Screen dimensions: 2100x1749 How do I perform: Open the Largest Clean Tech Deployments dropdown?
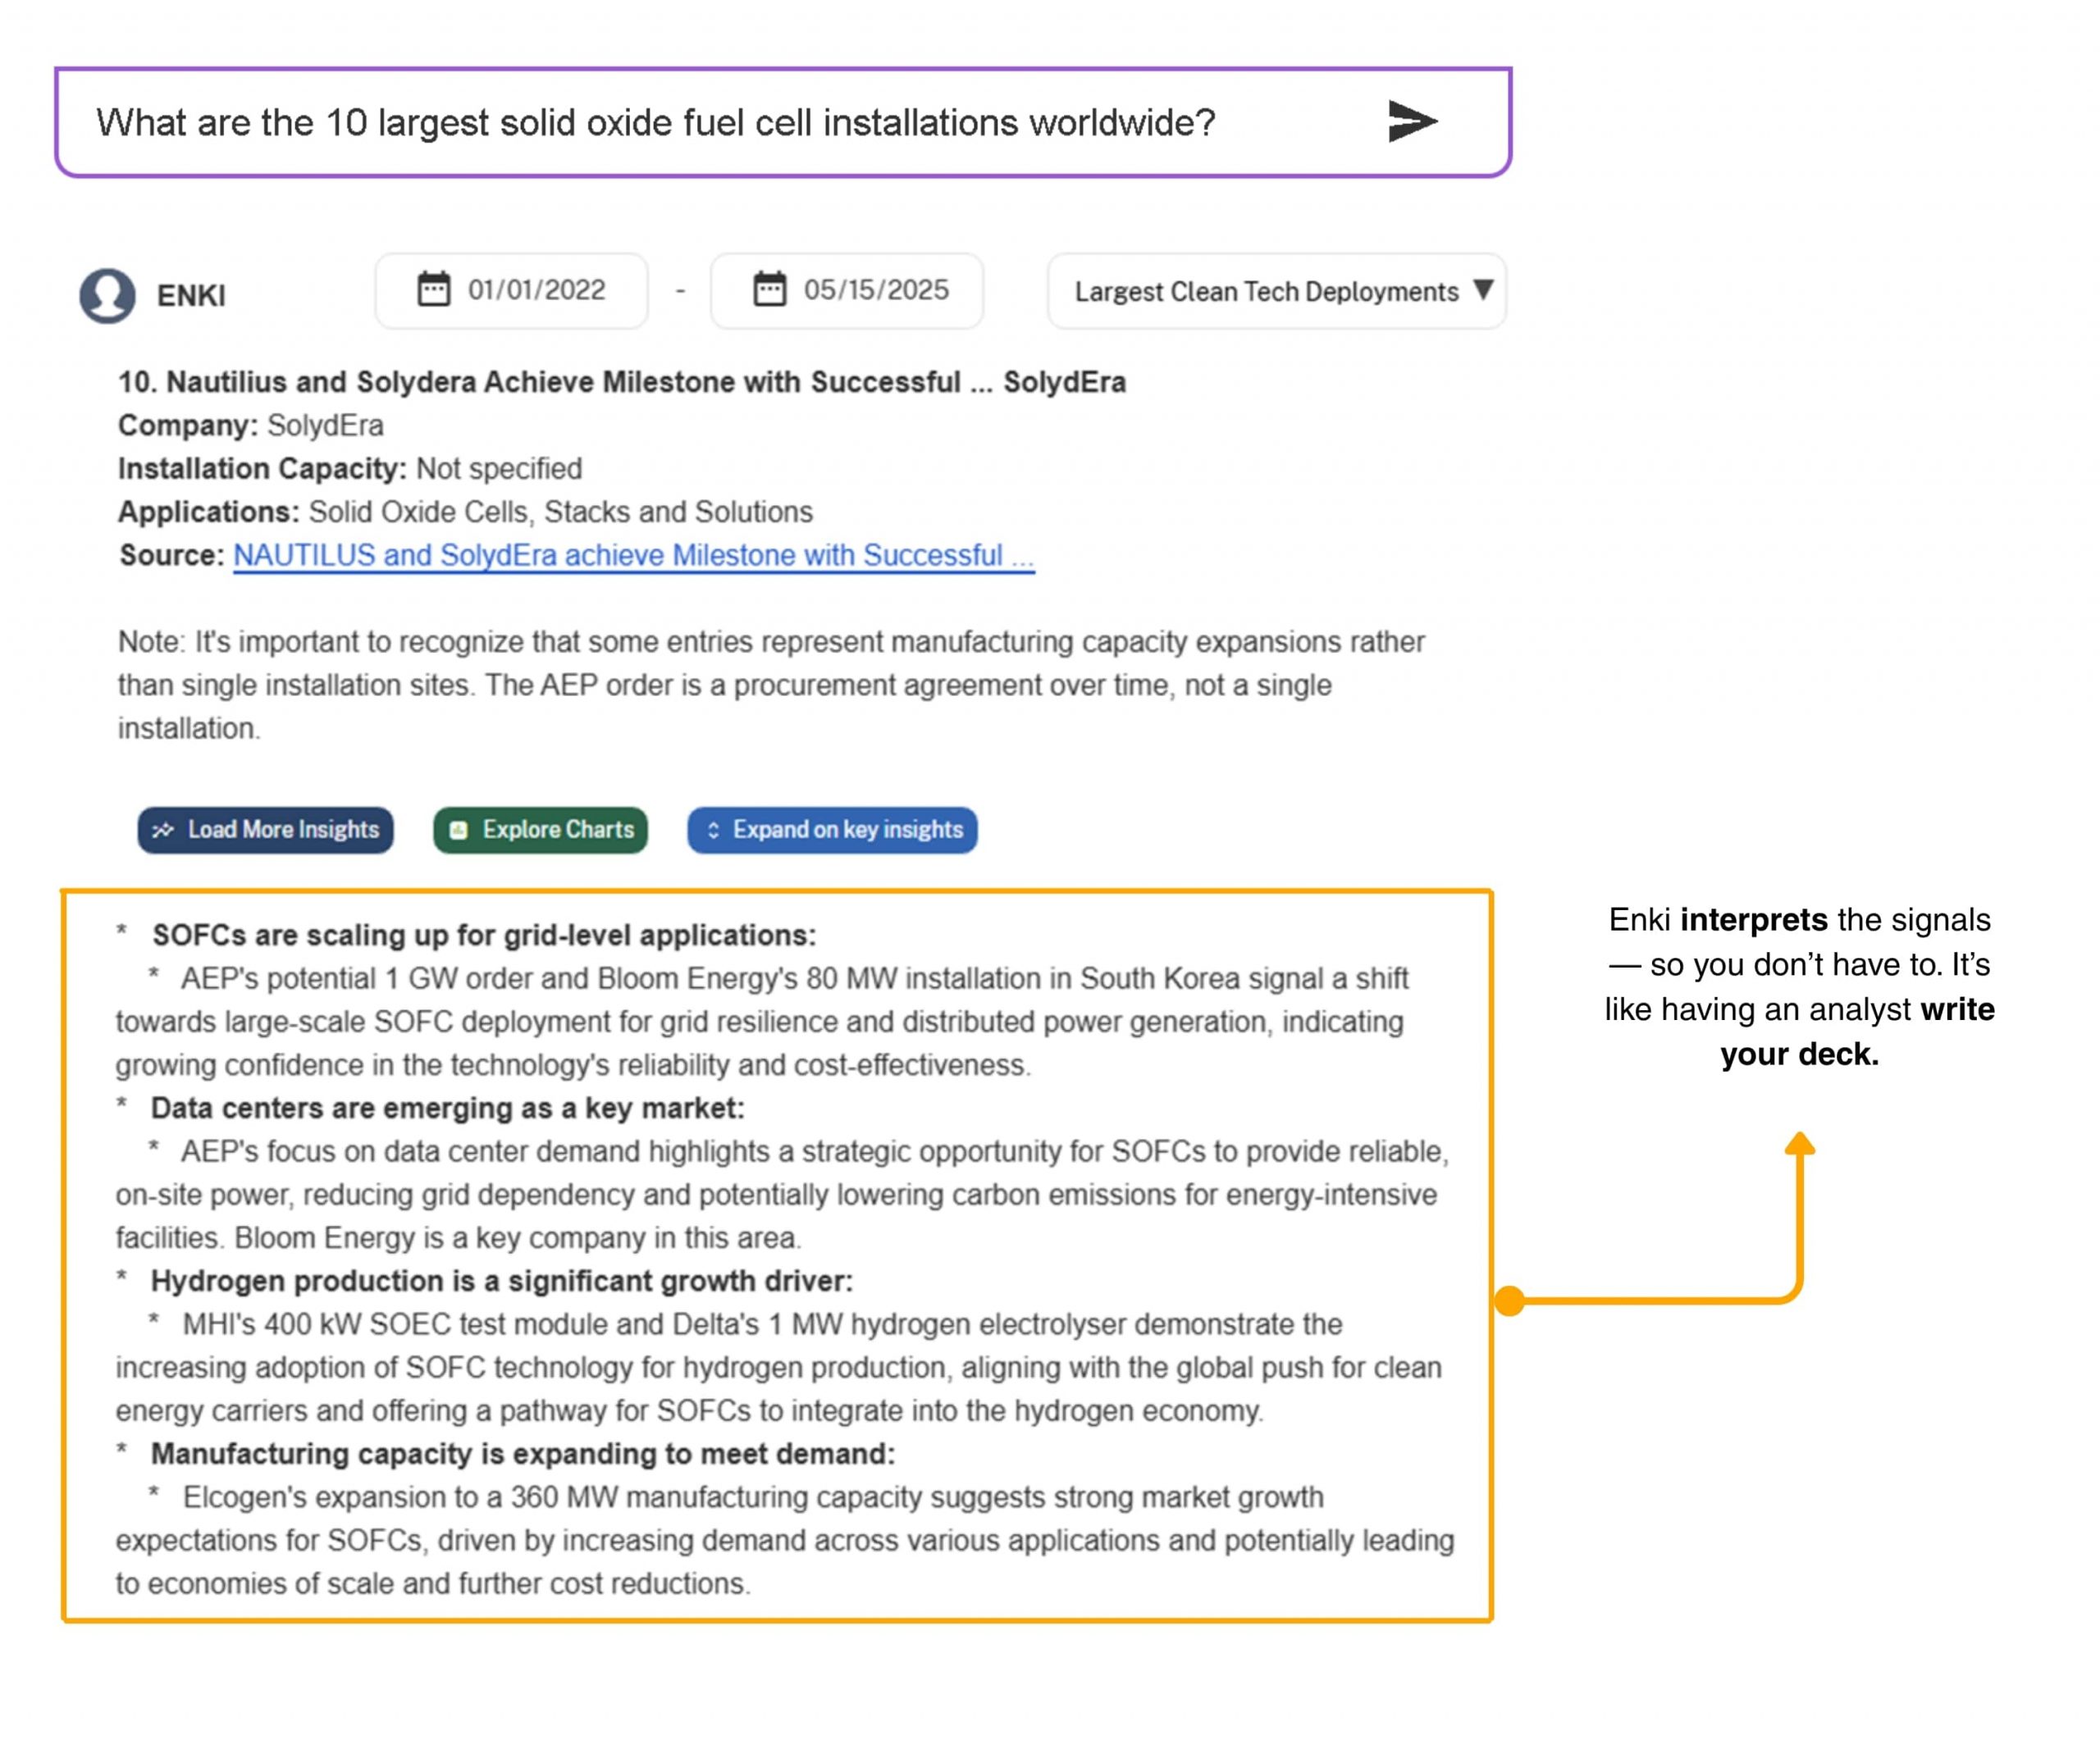[x=1265, y=292]
